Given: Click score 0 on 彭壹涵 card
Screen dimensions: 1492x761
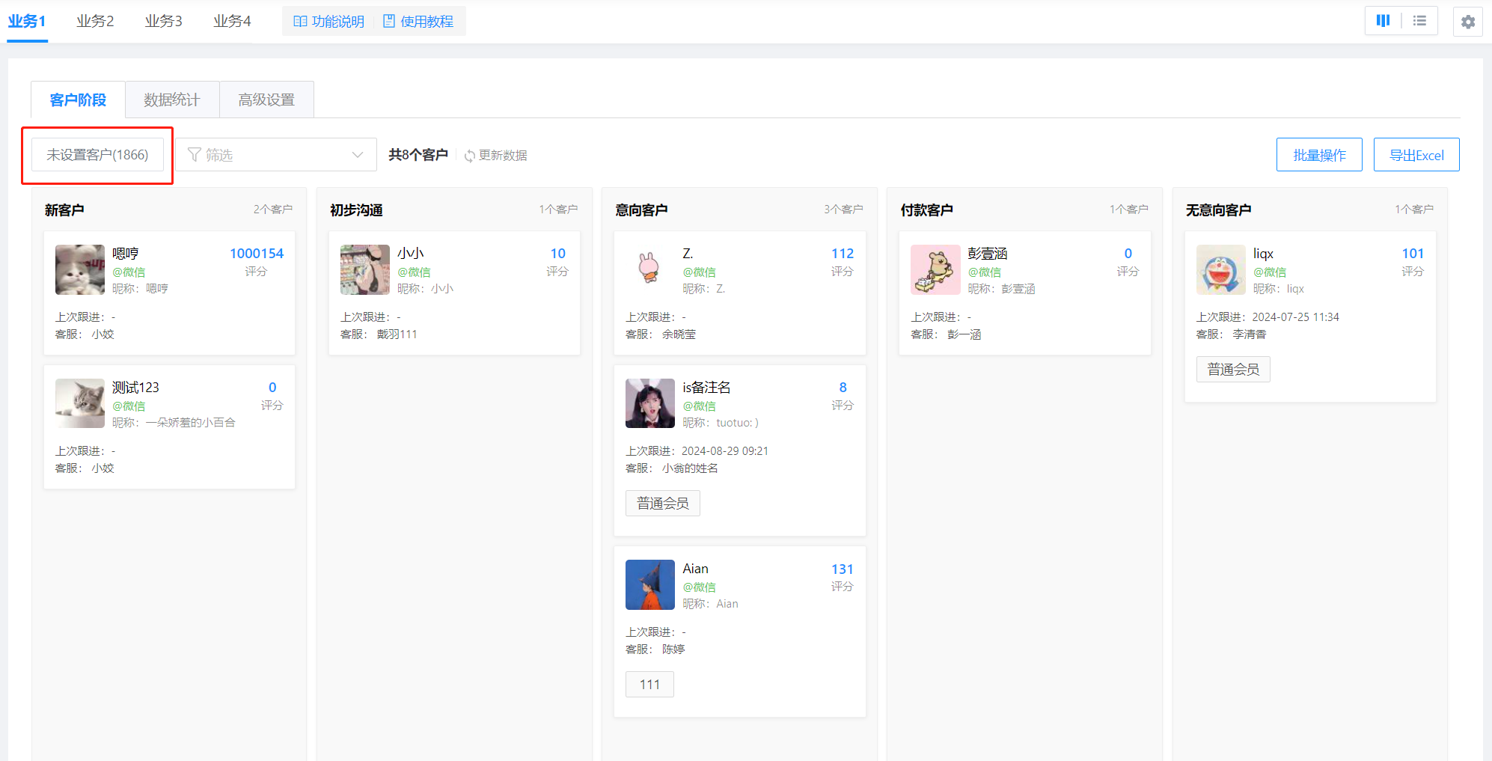Looking at the screenshot, I should coord(1128,254).
